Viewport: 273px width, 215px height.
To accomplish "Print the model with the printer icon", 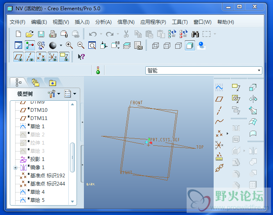I will click(x=52, y=34).
